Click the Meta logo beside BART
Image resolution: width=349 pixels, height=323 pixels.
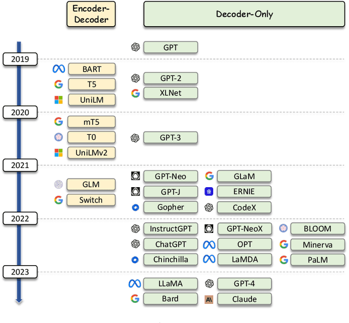coord(58,69)
